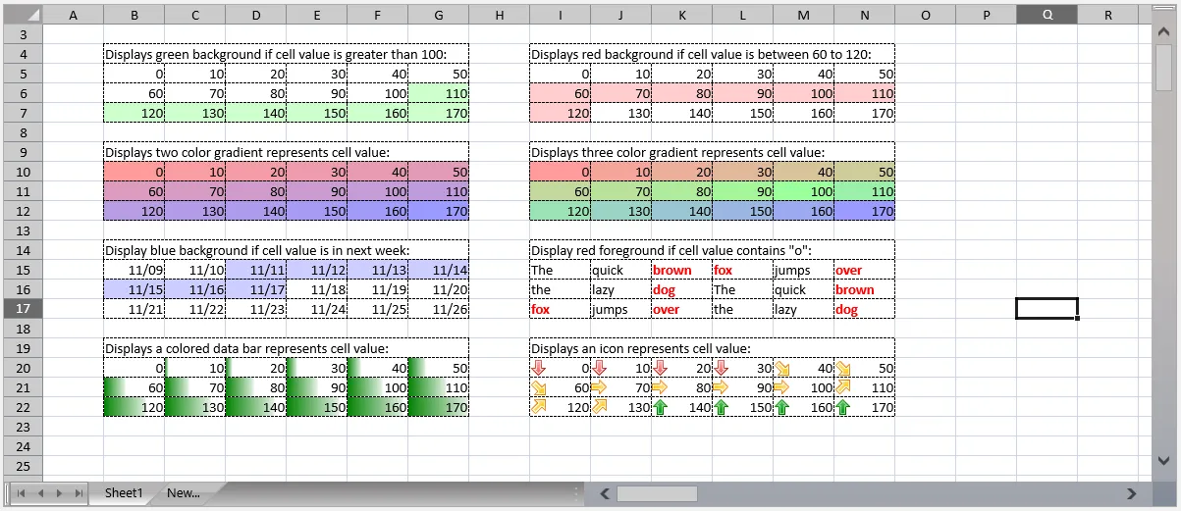The height and width of the screenshot is (511, 1181).
Task: Jump to first sheet using tab navigation arrow
Action: tap(21, 493)
